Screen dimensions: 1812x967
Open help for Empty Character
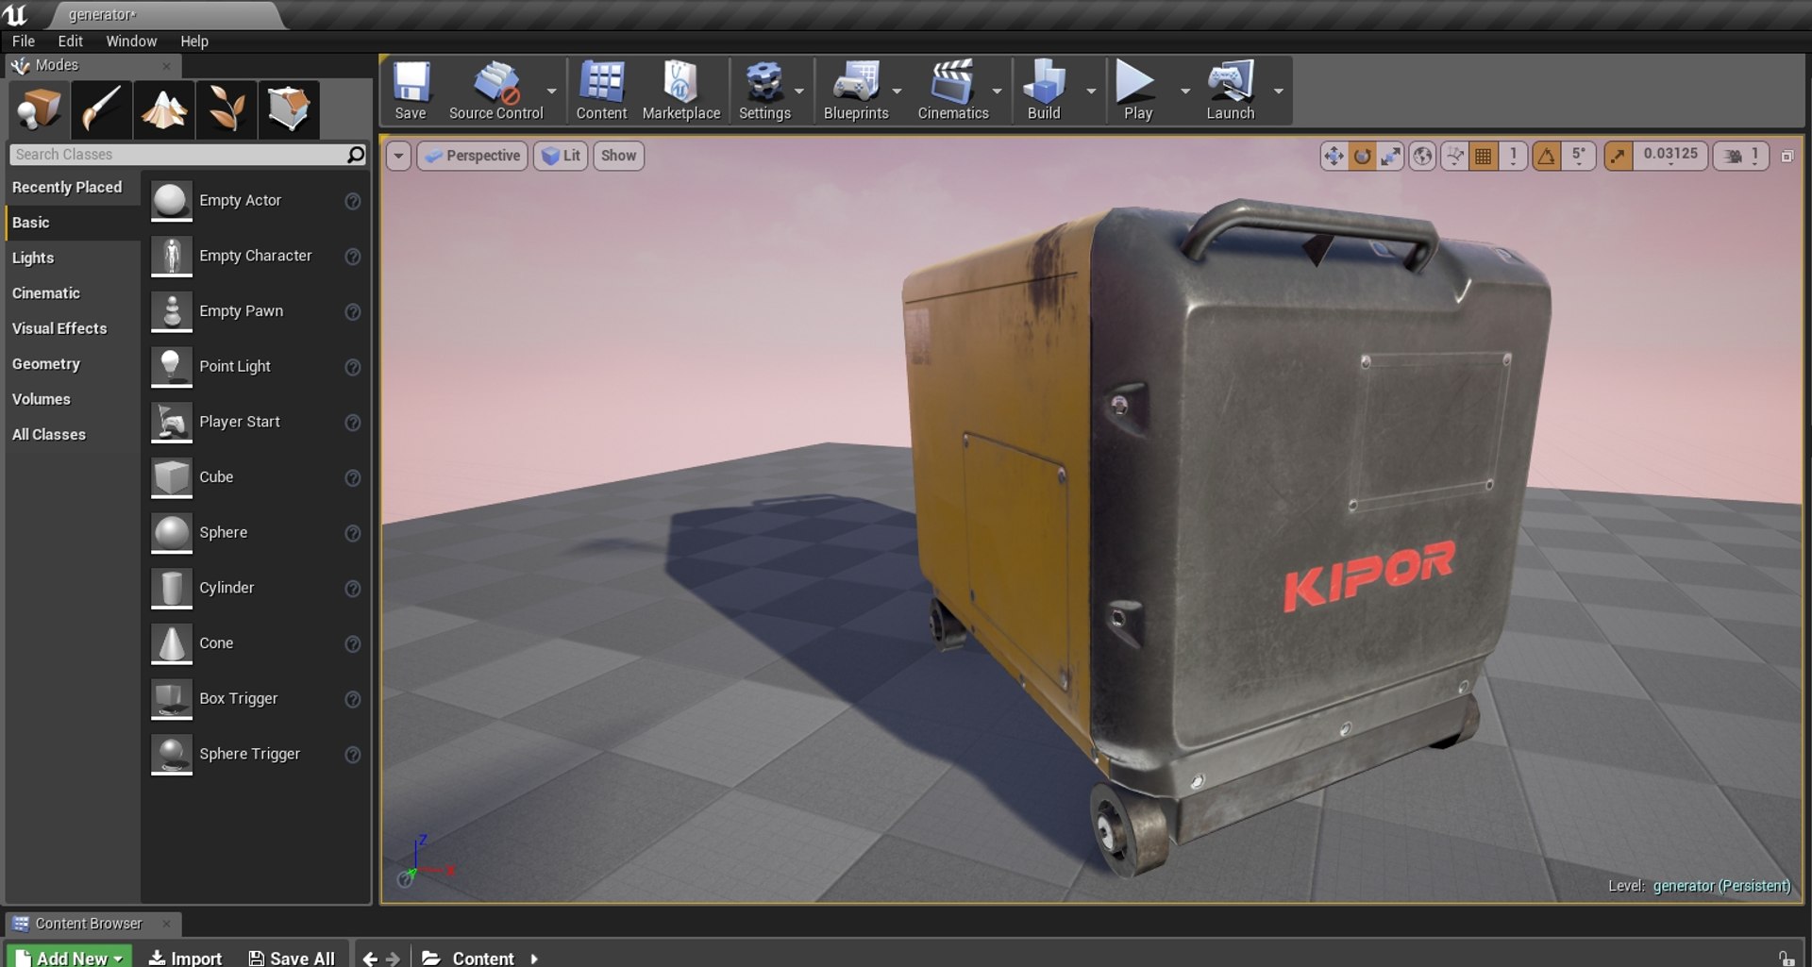(353, 257)
